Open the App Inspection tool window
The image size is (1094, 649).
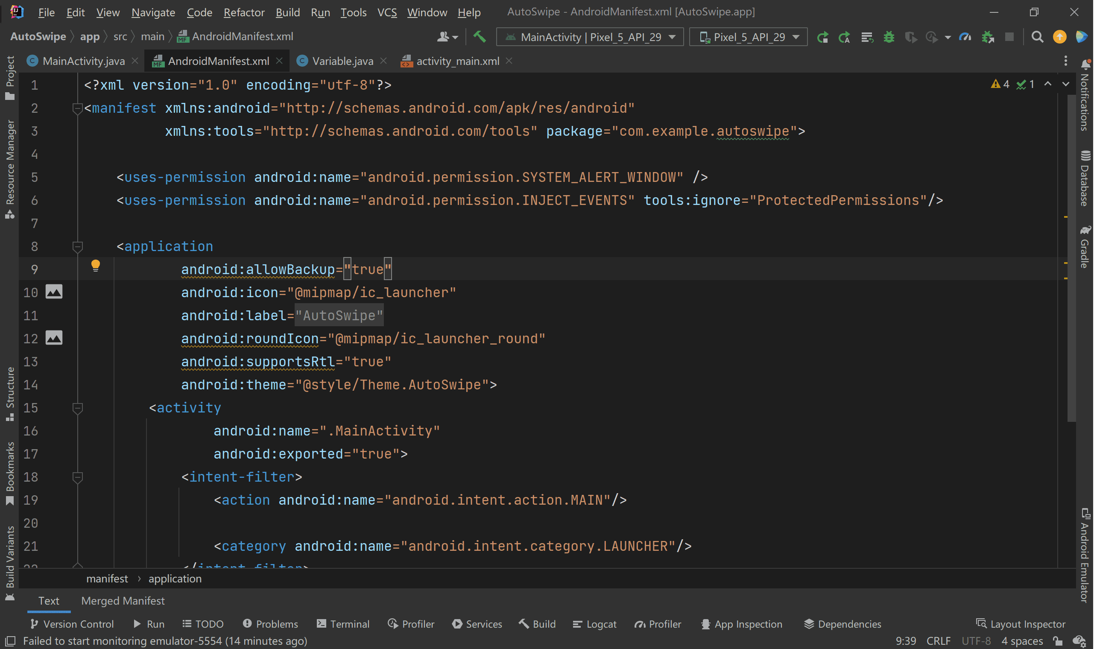click(742, 624)
